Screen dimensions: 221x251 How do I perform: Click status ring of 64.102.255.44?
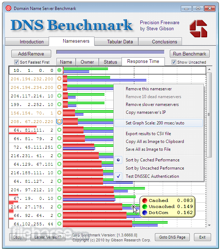(x=59, y=224)
